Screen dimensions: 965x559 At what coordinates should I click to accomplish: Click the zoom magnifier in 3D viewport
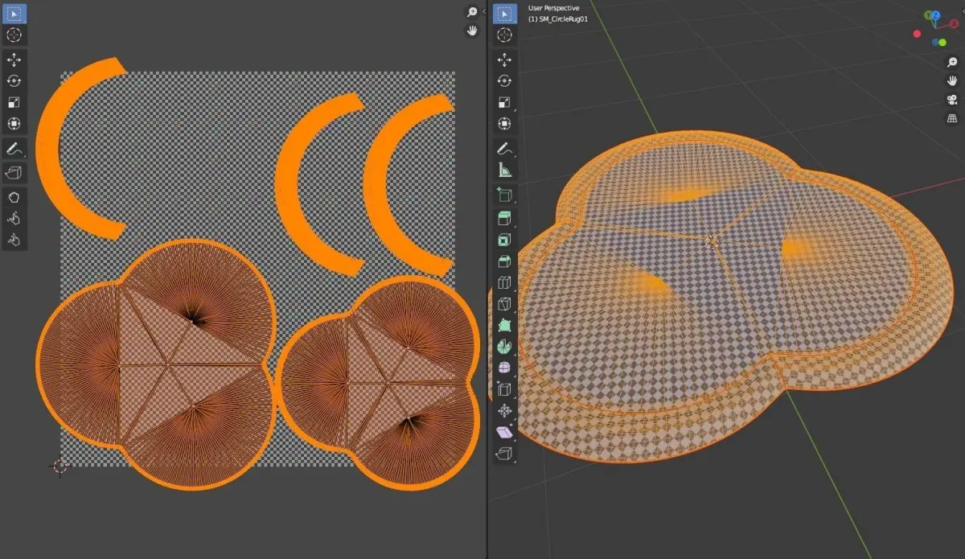(952, 62)
